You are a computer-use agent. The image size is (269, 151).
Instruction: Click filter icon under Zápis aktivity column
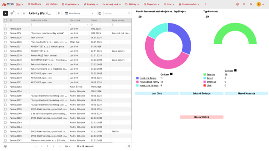pyautogui.click(x=113, y=25)
